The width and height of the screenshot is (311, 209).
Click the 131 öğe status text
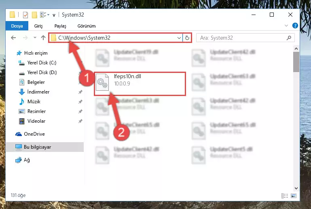click(x=18, y=195)
